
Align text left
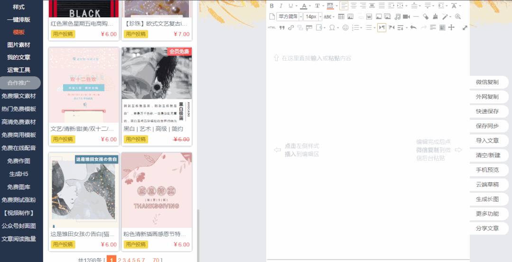[x=344, y=6]
